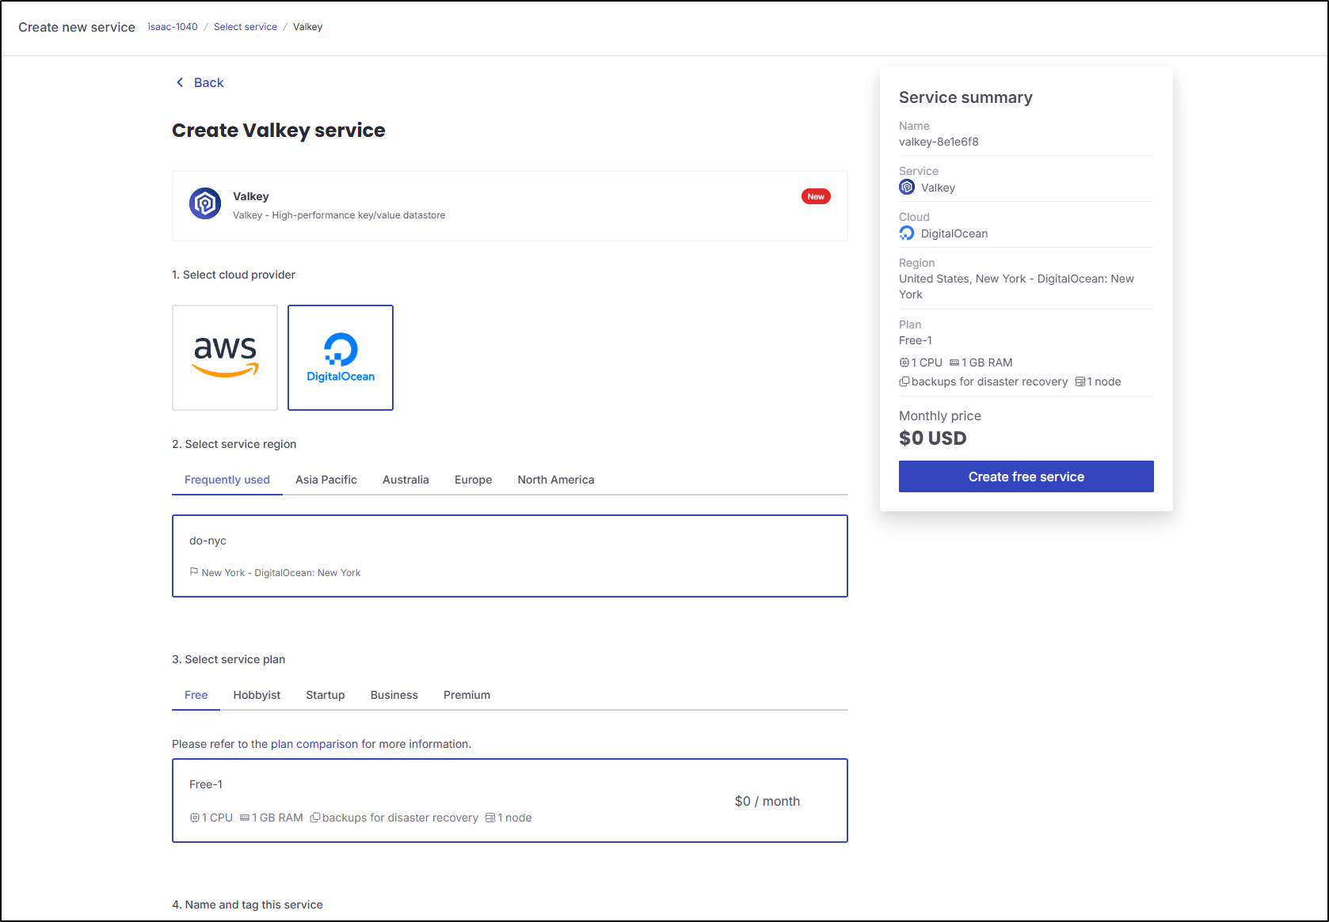This screenshot has width=1329, height=922.
Task: Click the Valkey logo in service card
Action: coord(205,203)
